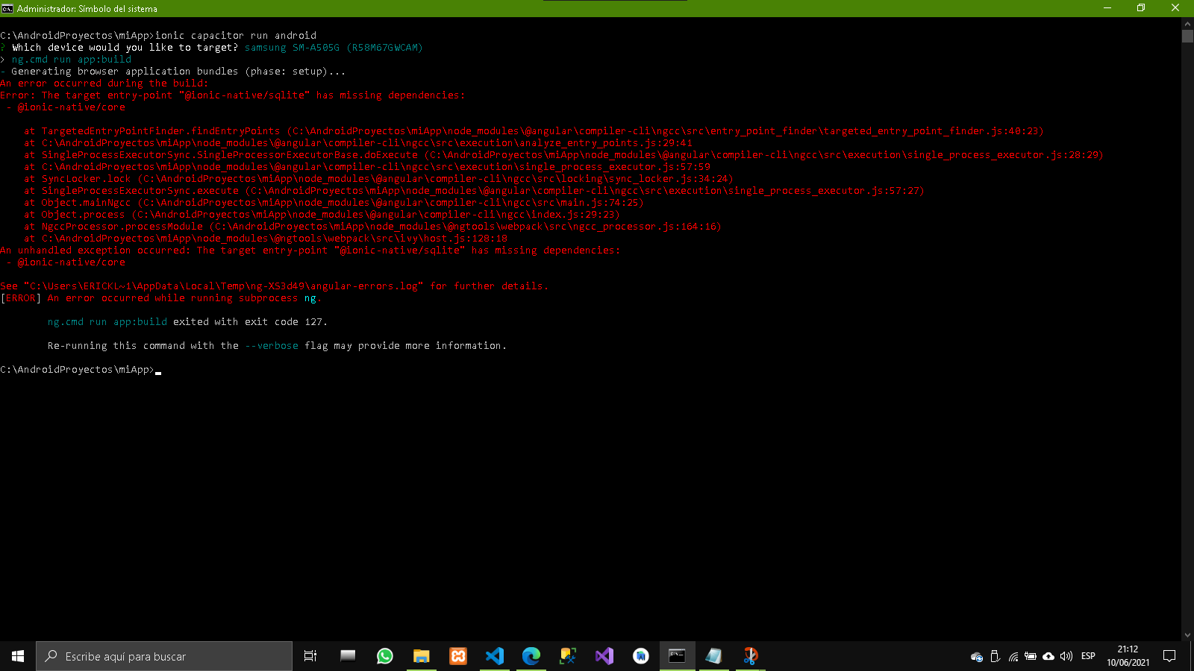This screenshot has width=1194, height=671.
Task: Close the Command Prompt window
Action: (x=1175, y=8)
